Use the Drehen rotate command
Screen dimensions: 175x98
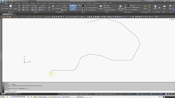tap(34, 5)
